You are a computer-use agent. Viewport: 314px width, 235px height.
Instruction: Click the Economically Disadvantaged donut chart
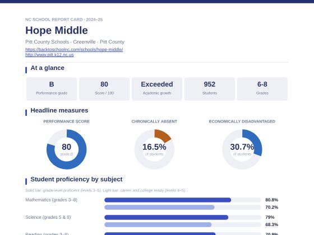tap(242, 149)
